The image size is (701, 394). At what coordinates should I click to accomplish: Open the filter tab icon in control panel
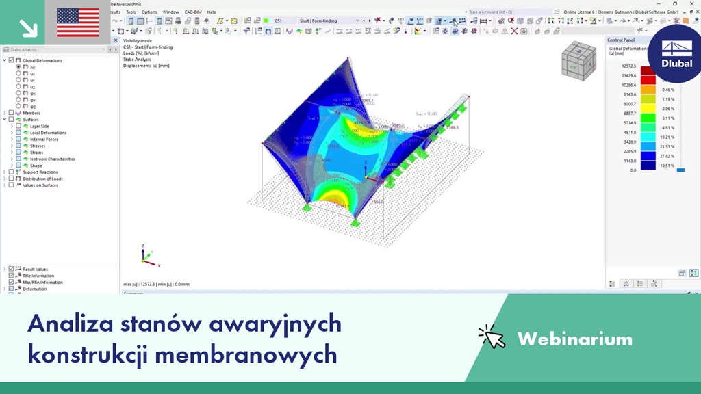(x=654, y=284)
